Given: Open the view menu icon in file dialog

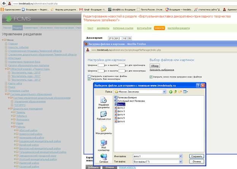Looking at the screenshot, I should 185,92.
